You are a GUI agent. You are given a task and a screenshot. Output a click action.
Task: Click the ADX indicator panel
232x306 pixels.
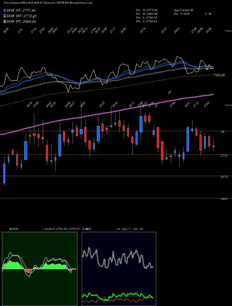[x=119, y=269]
